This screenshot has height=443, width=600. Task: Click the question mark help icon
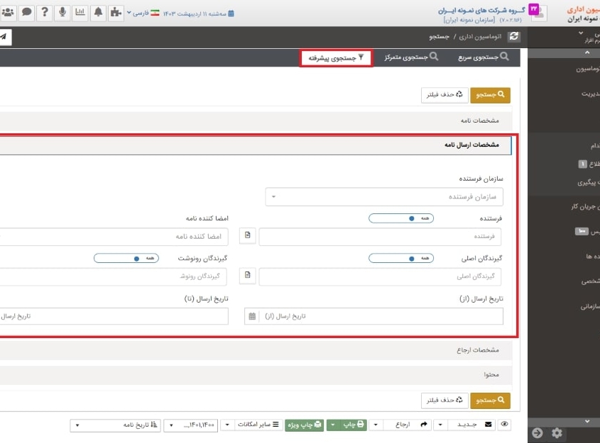click(44, 11)
